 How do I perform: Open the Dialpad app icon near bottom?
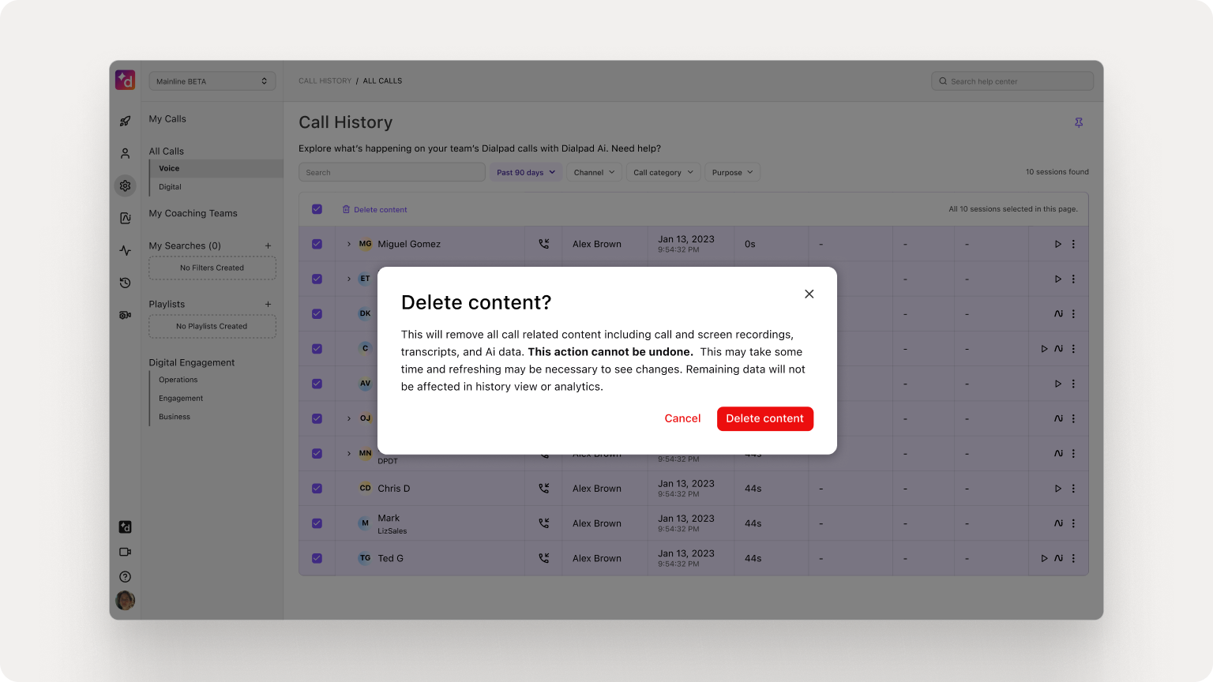coord(125,527)
